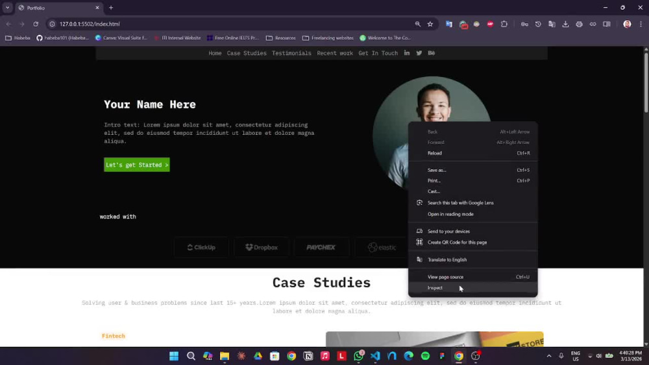View site information icon in address bar
Image resolution: width=649 pixels, height=365 pixels.
(52, 24)
